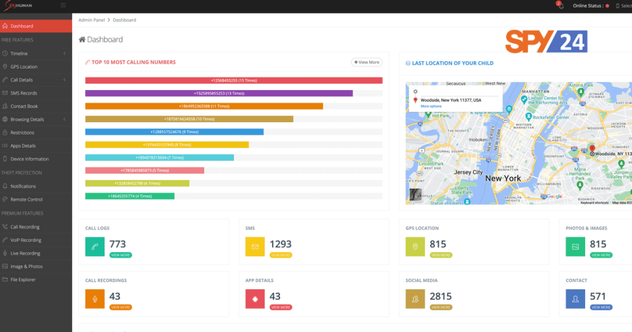The image size is (632, 332).
Task: Click the +1925895855253 (13 Times) purple bar
Action: [x=219, y=93]
